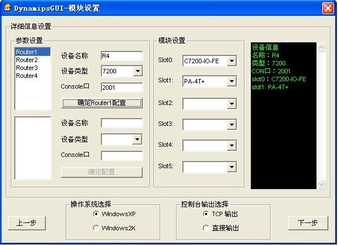This screenshot has width=338, height=245.
Task: Click the '名称：R4' line in device info
Action: (266, 55)
